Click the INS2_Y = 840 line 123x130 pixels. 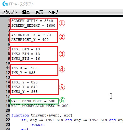[x=24, y=87]
